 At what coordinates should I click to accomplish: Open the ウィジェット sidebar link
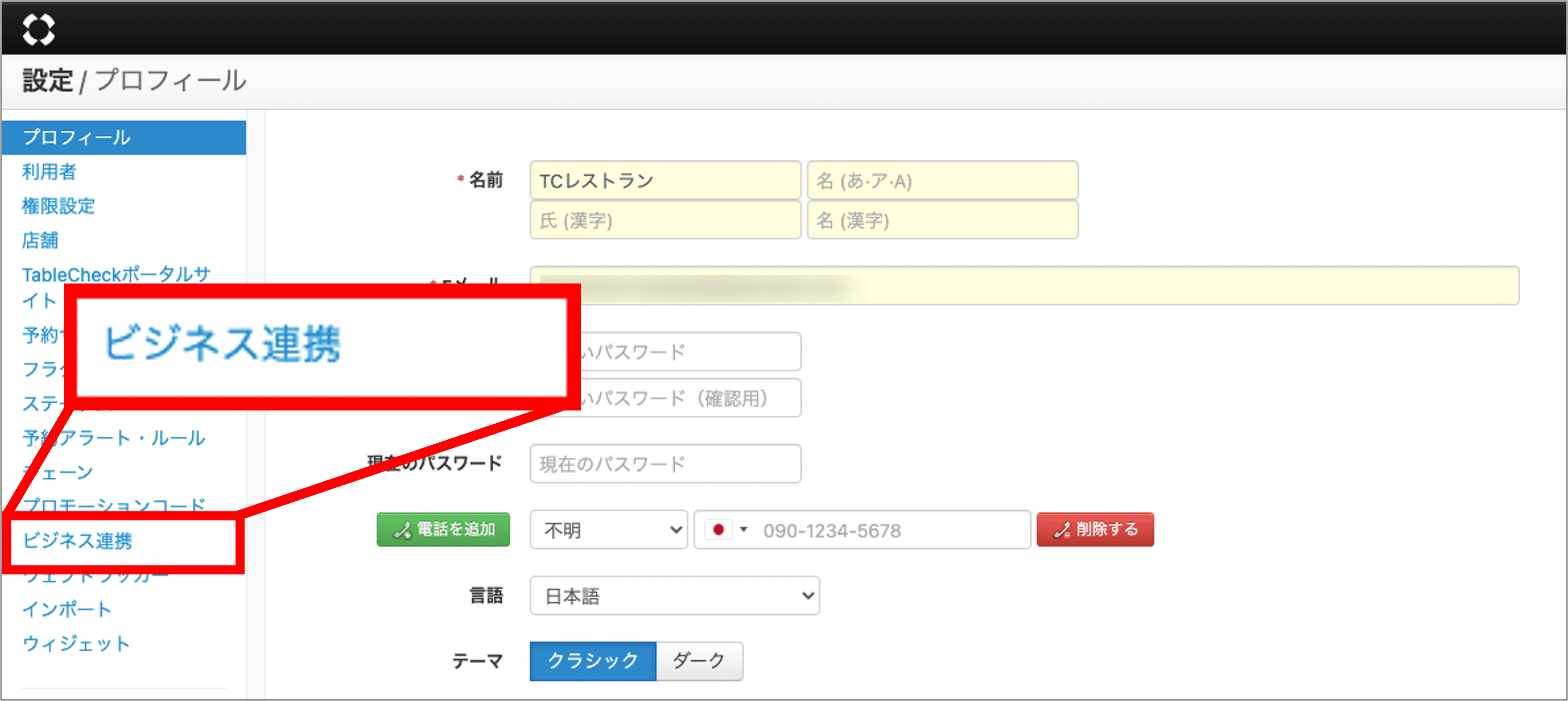coord(76,643)
